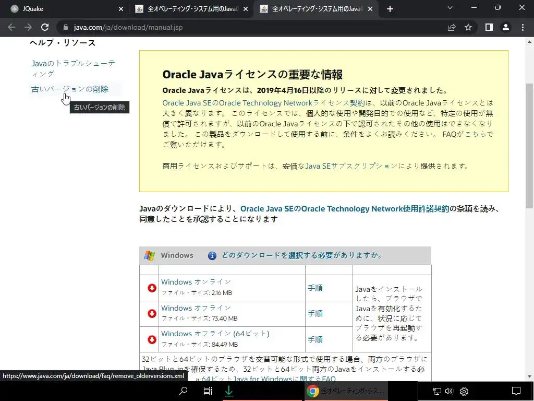Close the second browser tab

pyautogui.click(x=246, y=9)
